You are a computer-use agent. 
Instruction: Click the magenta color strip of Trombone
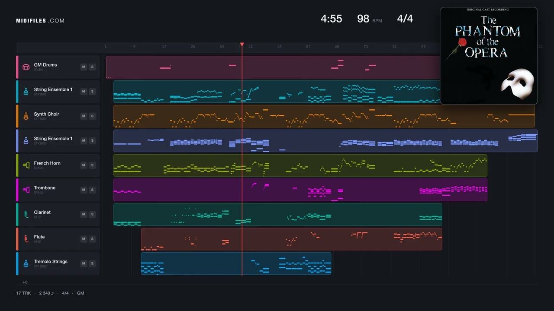(x=17, y=190)
